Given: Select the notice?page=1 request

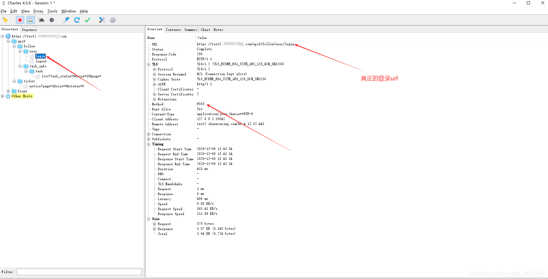Looking at the screenshot, I should click(x=56, y=86).
